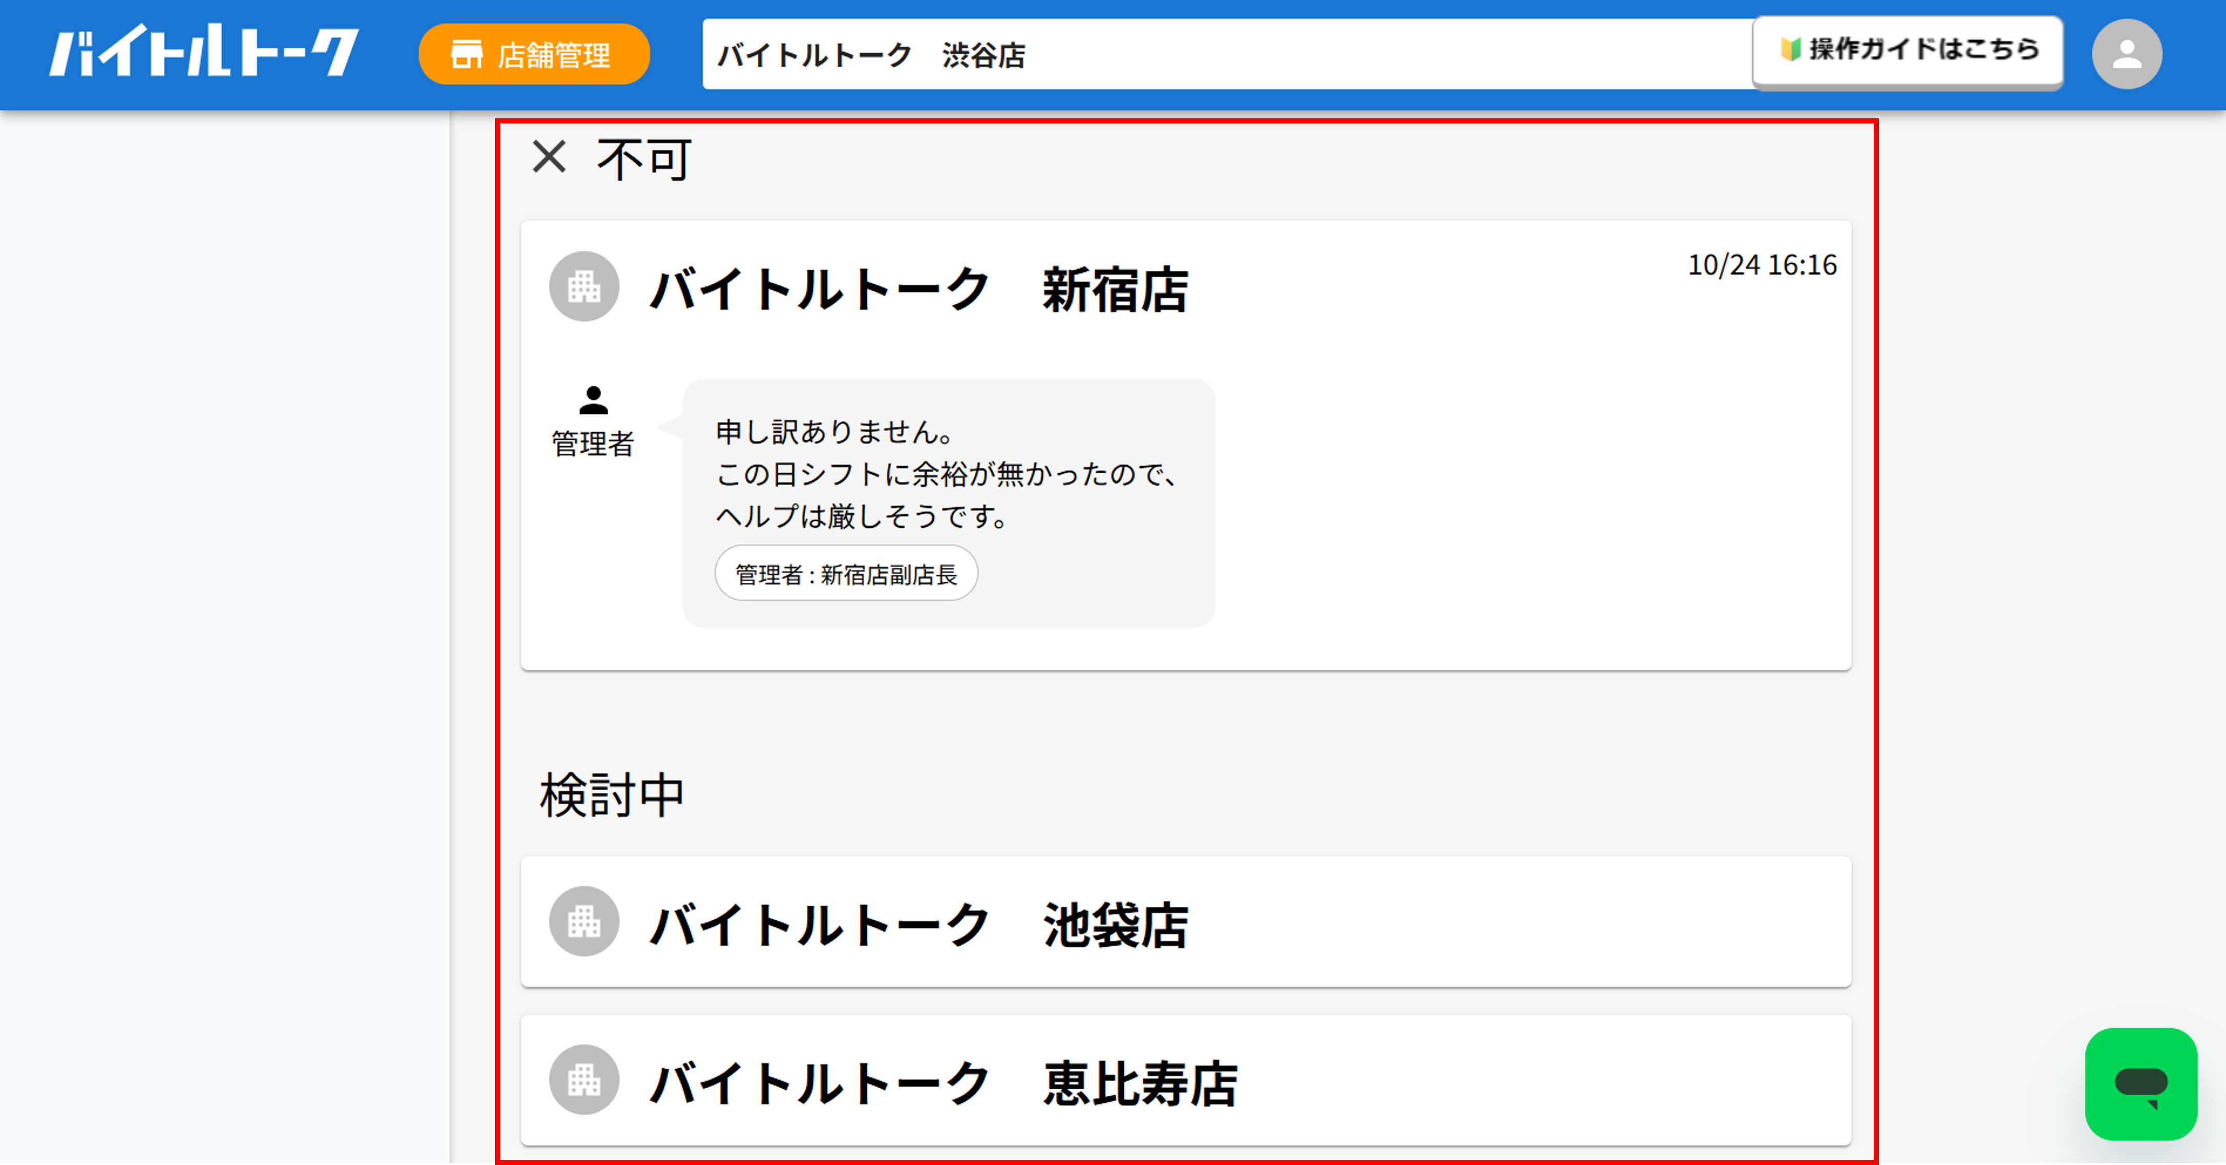Click the 管理者 label under person icon
2226x1165 pixels.
tap(594, 443)
